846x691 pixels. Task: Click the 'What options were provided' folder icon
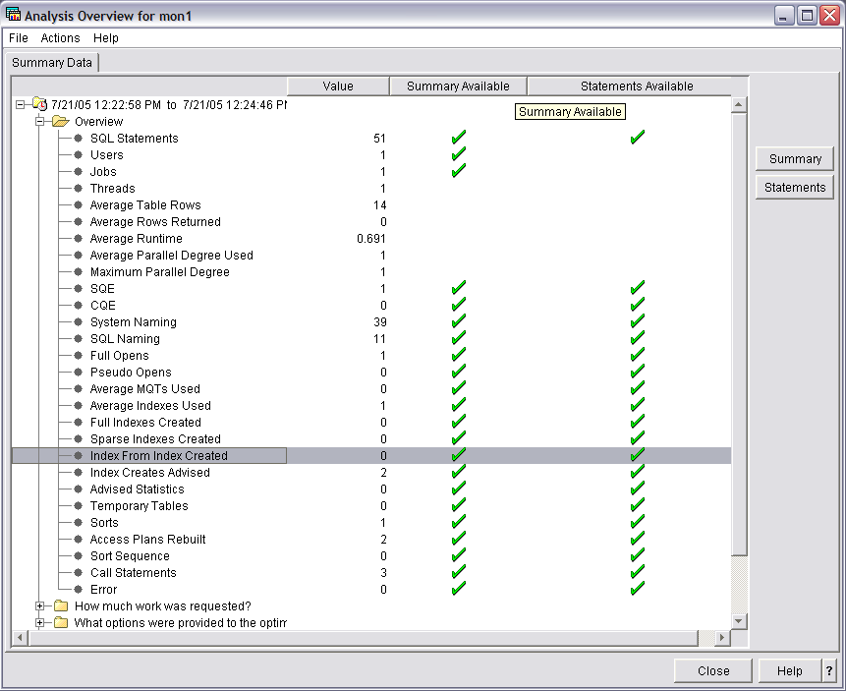[x=60, y=623]
